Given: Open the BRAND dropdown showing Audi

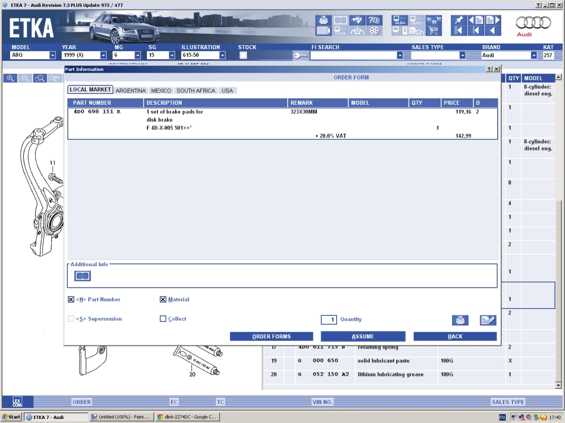Looking at the screenshot, I should click(534, 55).
